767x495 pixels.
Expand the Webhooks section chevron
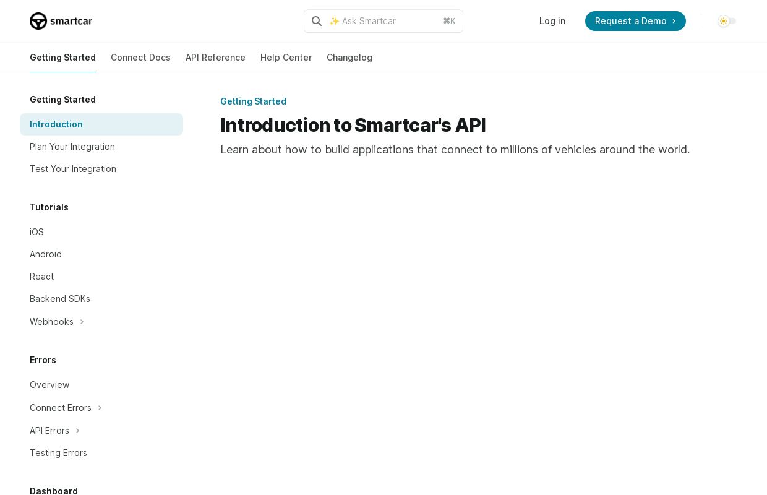point(82,322)
